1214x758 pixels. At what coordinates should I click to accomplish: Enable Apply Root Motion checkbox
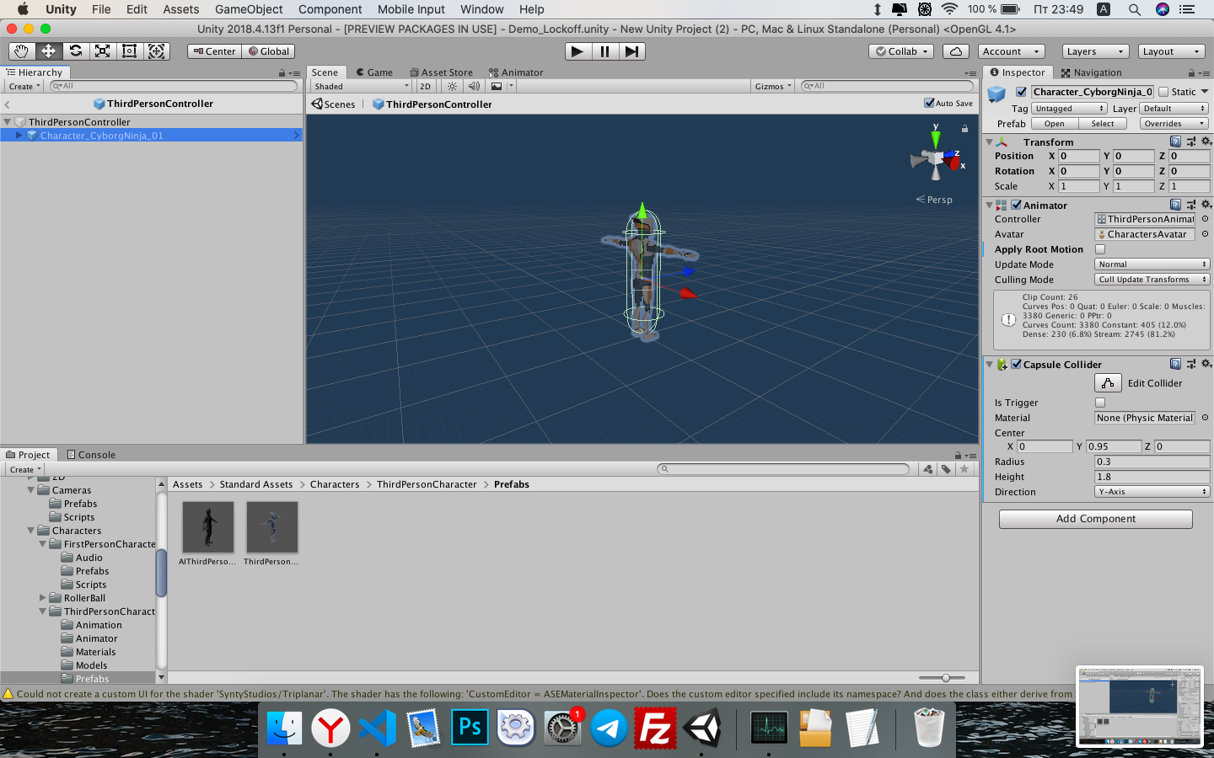click(1100, 249)
